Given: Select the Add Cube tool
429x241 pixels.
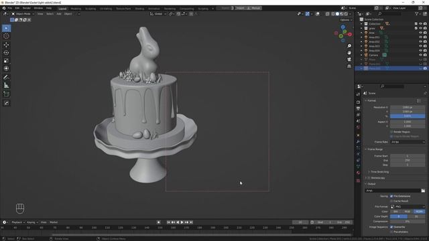Looking at the screenshot, I should 6,94.
